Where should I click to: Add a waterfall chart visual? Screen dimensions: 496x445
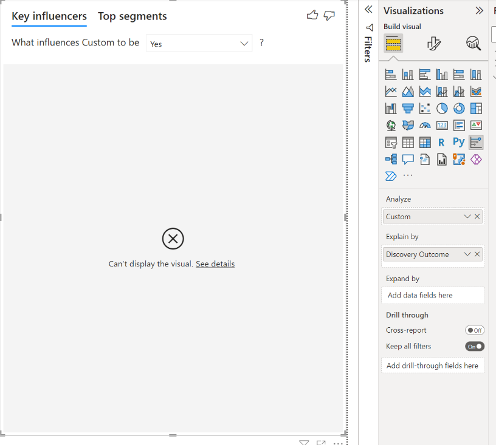391,109
